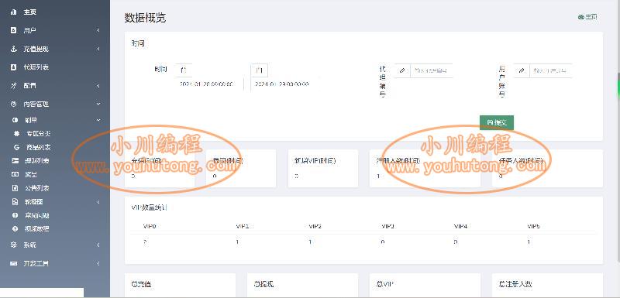Screen dimensions: 620x298
Task: Click the picture icon beside 轮播图
Action: tap(15, 202)
